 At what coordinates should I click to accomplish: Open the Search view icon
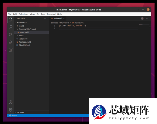coord(10,27)
